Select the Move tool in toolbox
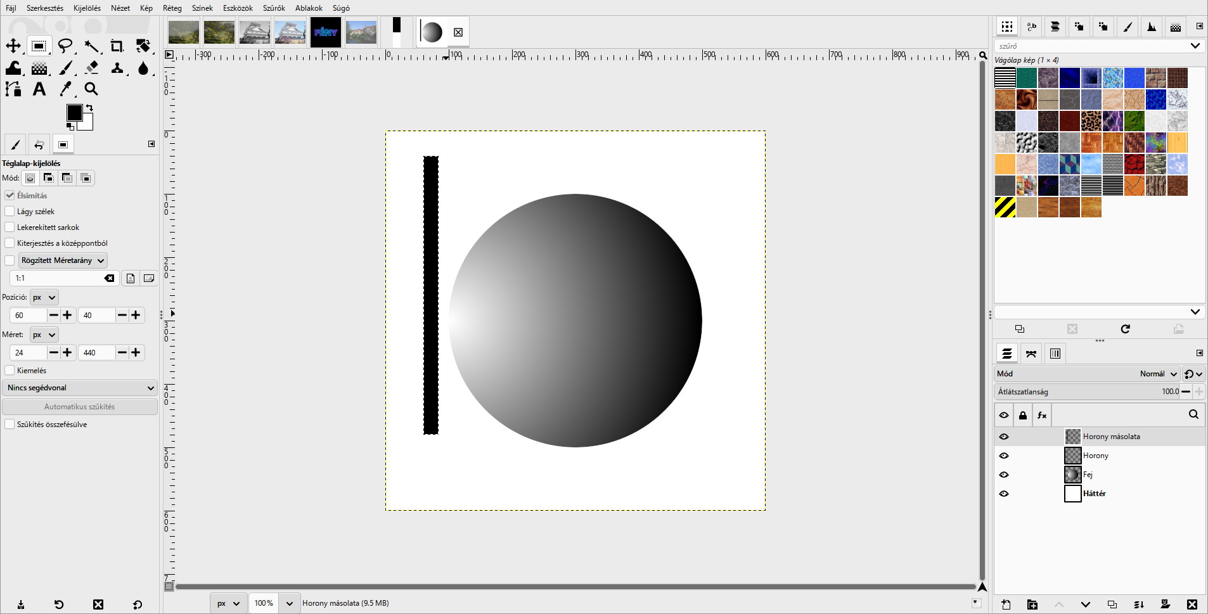 (x=13, y=46)
